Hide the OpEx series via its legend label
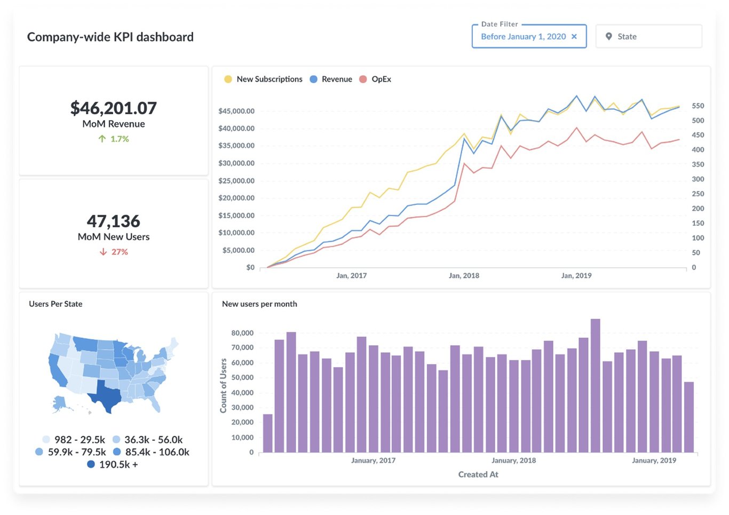The image size is (729, 515). click(383, 78)
